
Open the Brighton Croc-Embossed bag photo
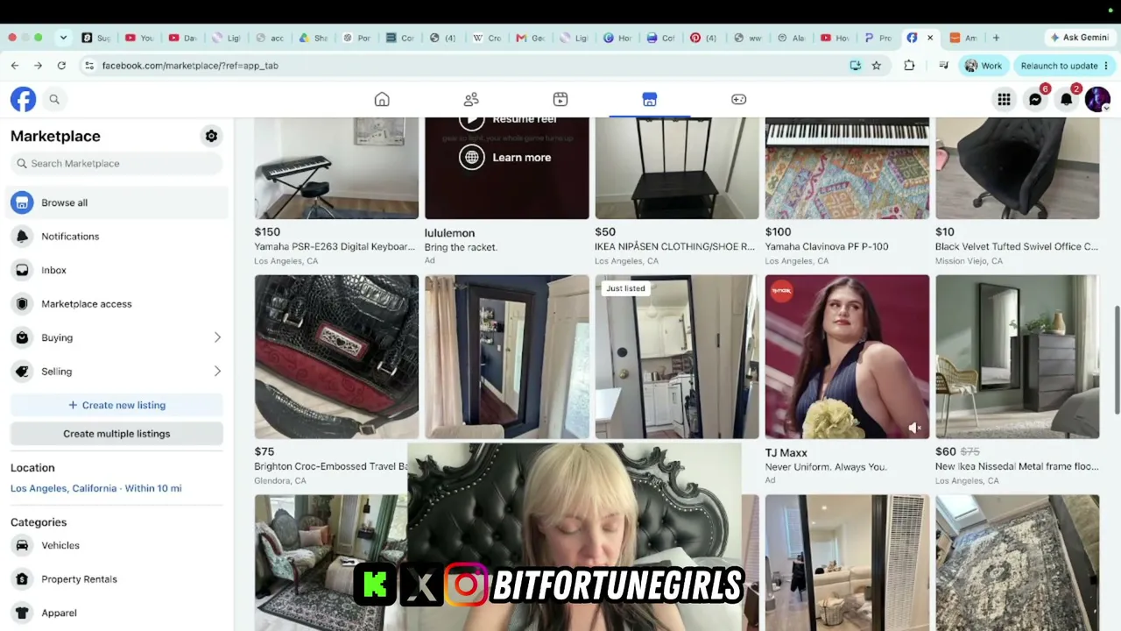click(336, 357)
